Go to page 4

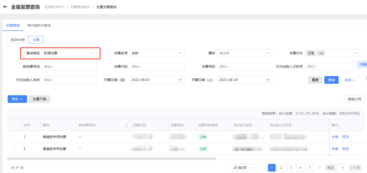[x=300, y=168]
